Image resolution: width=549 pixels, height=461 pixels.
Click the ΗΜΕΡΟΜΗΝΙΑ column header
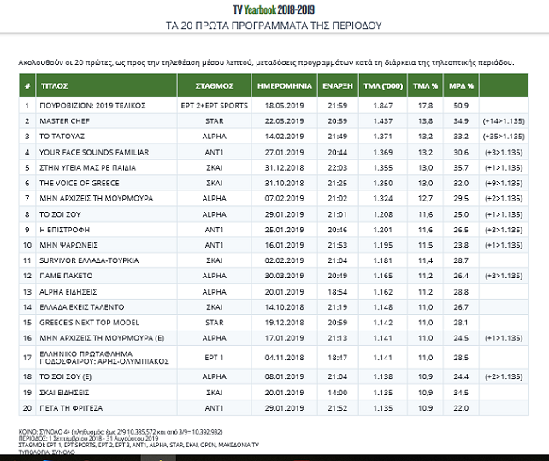[284, 85]
